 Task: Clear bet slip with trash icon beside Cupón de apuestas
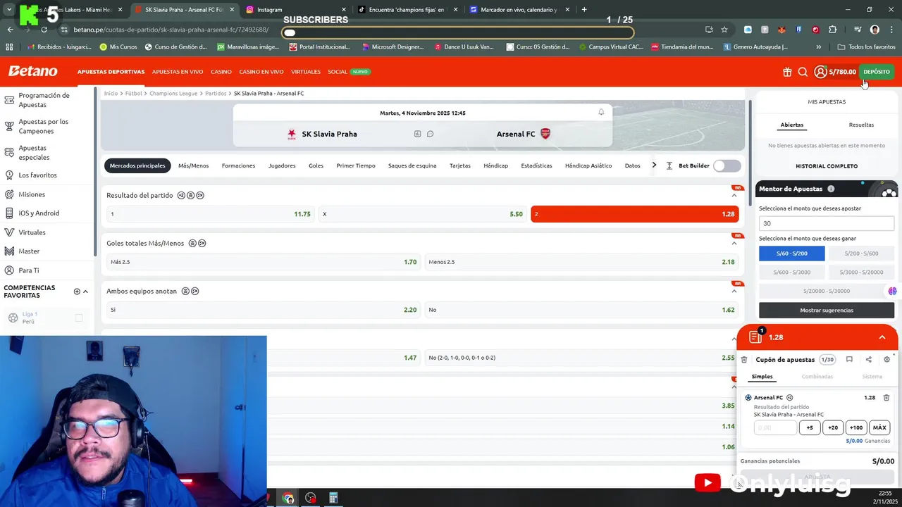744,360
